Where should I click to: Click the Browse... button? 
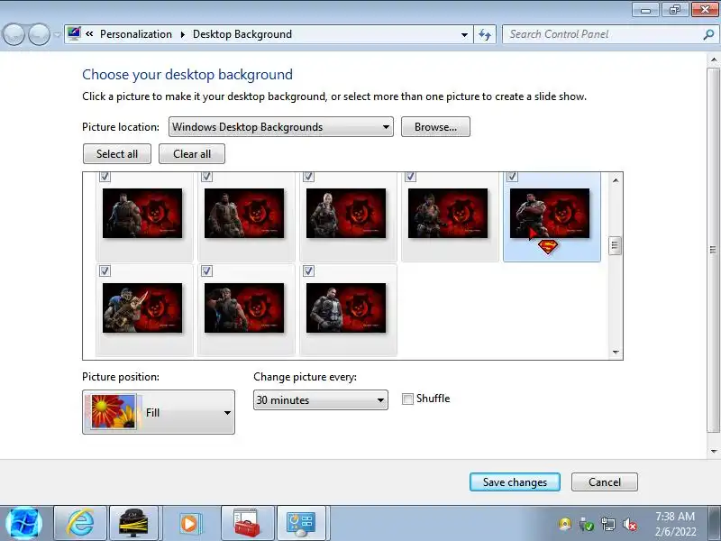pyautogui.click(x=435, y=127)
